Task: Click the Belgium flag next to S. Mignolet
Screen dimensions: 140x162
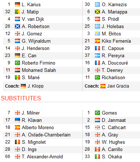Action: coord(17,142)
